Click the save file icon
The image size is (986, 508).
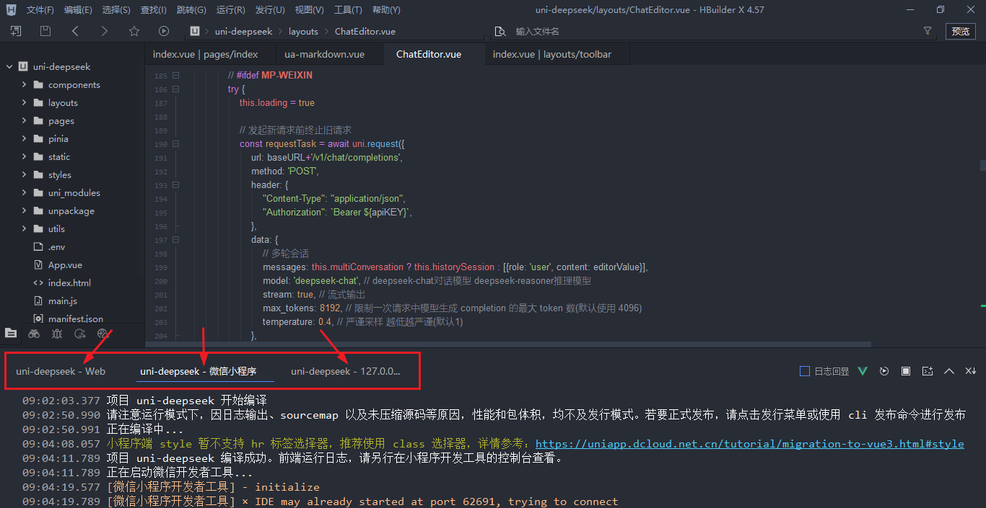coord(45,31)
